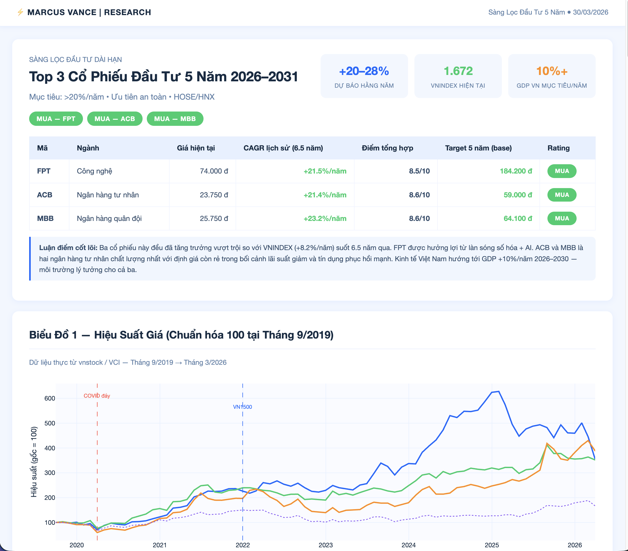Click the MUA rating pill in FPT row

click(x=561, y=171)
